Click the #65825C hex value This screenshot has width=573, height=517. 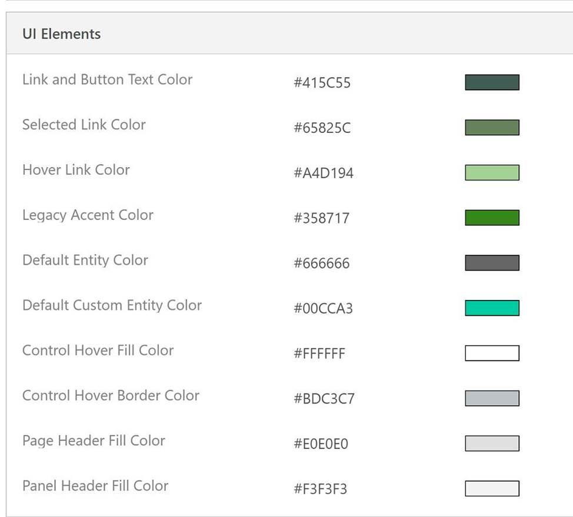click(x=322, y=128)
